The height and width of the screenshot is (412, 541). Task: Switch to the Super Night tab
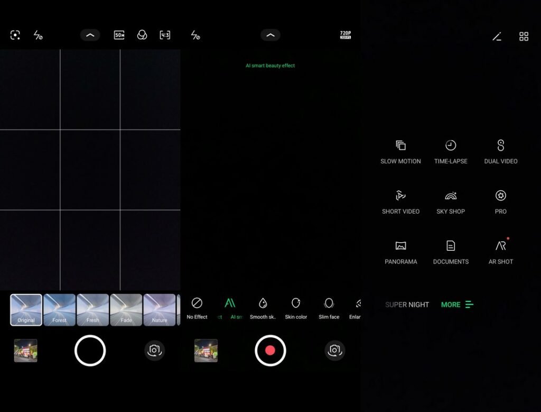click(407, 305)
